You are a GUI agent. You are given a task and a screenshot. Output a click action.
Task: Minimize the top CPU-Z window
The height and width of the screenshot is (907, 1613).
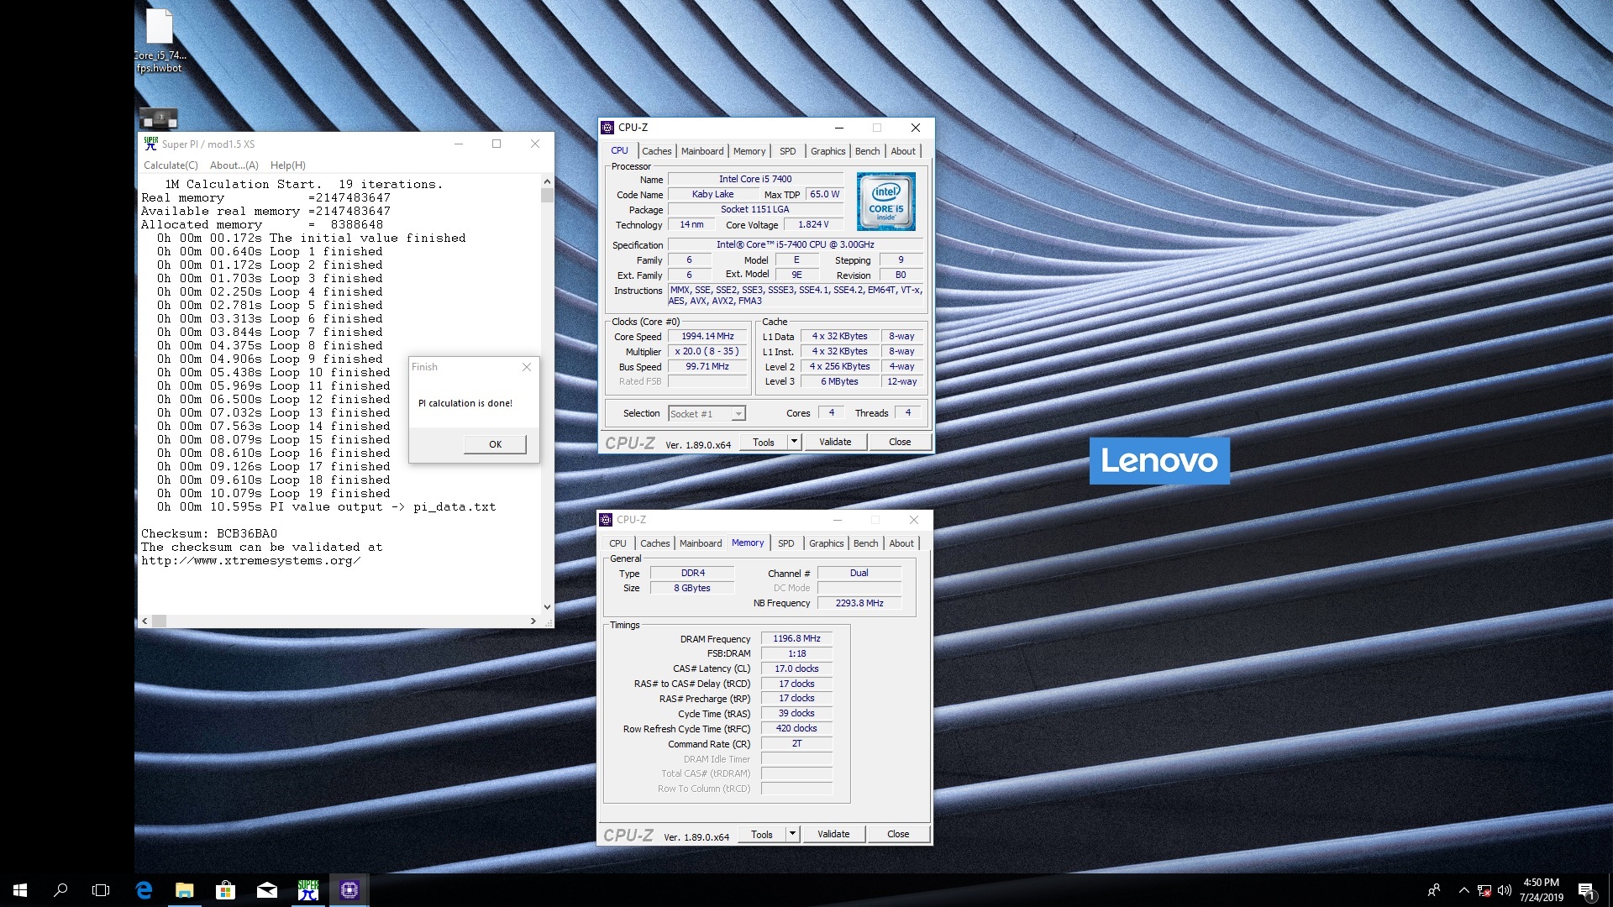point(838,128)
